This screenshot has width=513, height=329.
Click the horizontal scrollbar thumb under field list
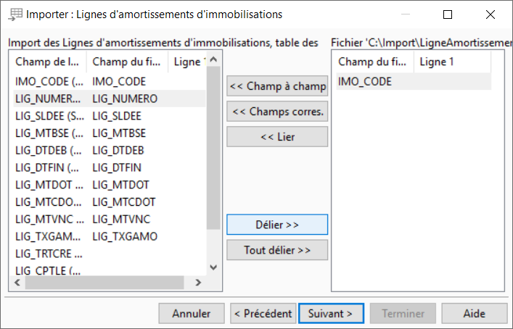[104, 283]
